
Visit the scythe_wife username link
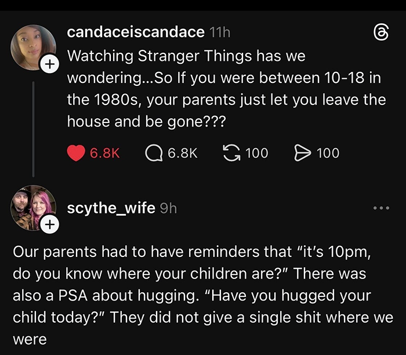click(111, 208)
